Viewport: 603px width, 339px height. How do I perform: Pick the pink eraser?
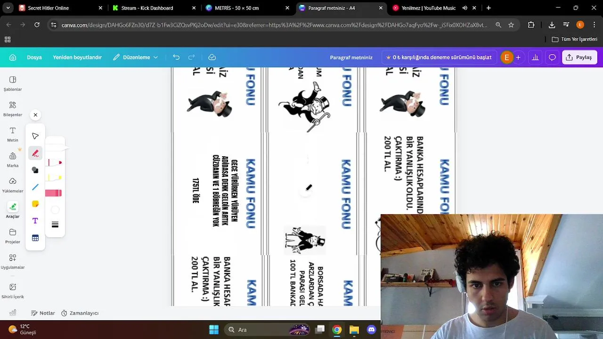pos(54,193)
